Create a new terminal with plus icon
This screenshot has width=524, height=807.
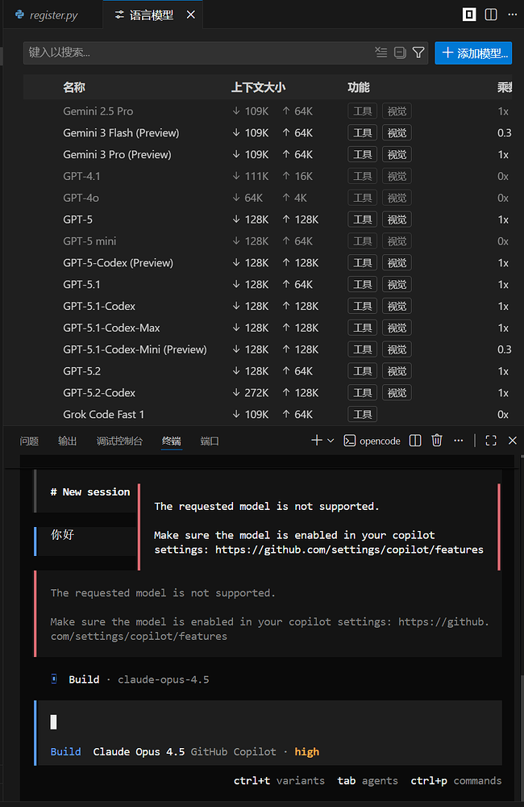[x=317, y=441]
